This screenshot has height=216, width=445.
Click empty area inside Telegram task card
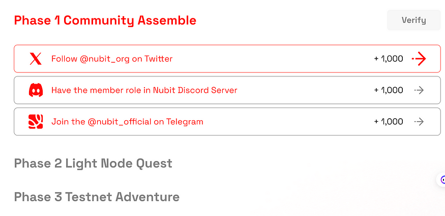[x=288, y=122]
